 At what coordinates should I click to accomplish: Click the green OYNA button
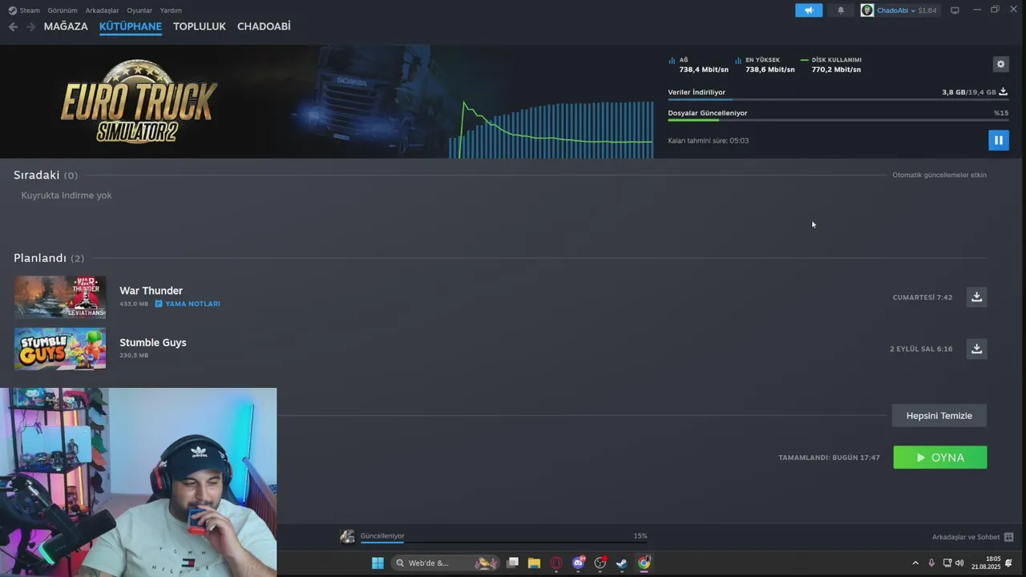[x=940, y=458]
